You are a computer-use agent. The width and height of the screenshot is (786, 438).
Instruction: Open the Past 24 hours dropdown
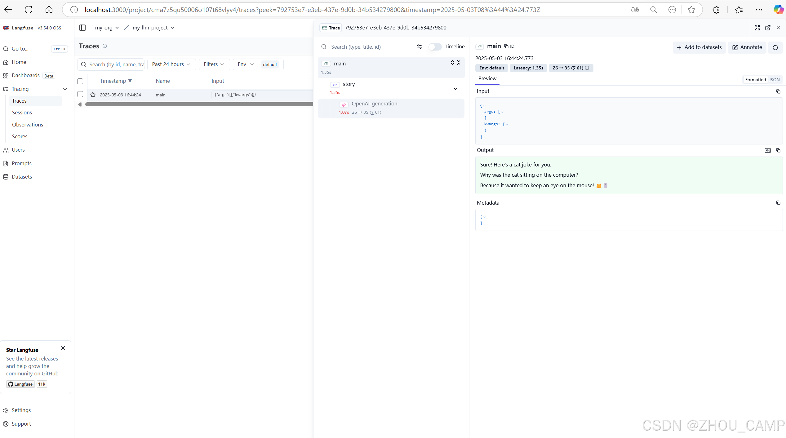coord(171,64)
